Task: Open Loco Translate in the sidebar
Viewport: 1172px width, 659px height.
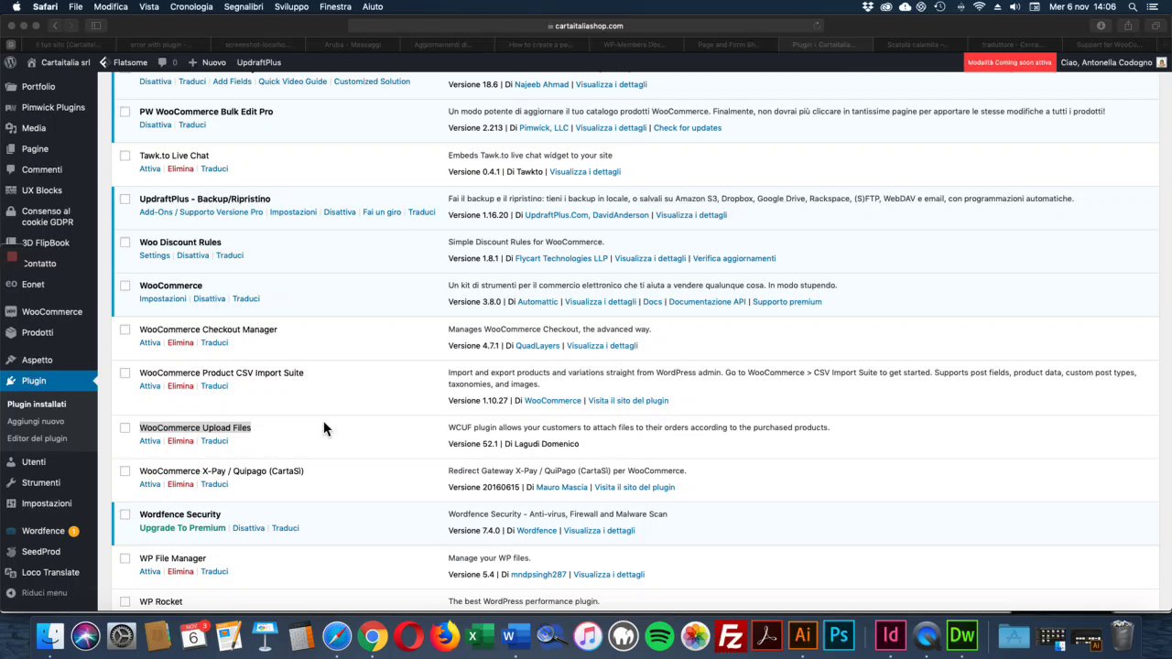Action: pyautogui.click(x=49, y=572)
